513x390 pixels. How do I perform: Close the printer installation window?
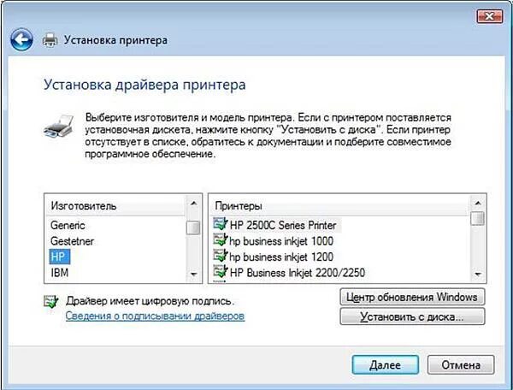(x=489, y=16)
